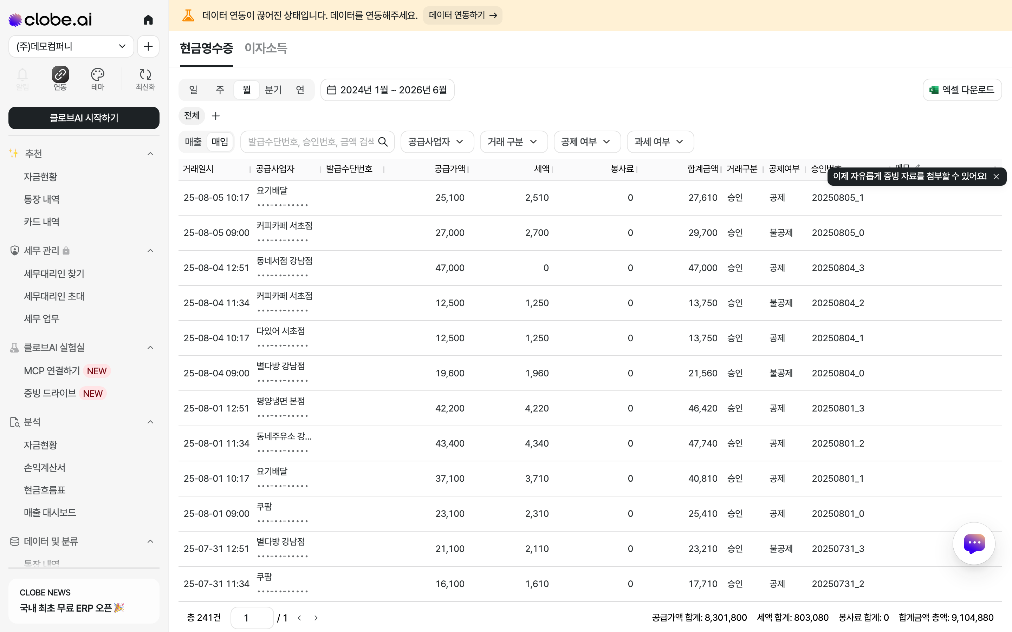1012x632 pixels.
Task: Sort by 거래일시 column header
Action: (x=198, y=169)
